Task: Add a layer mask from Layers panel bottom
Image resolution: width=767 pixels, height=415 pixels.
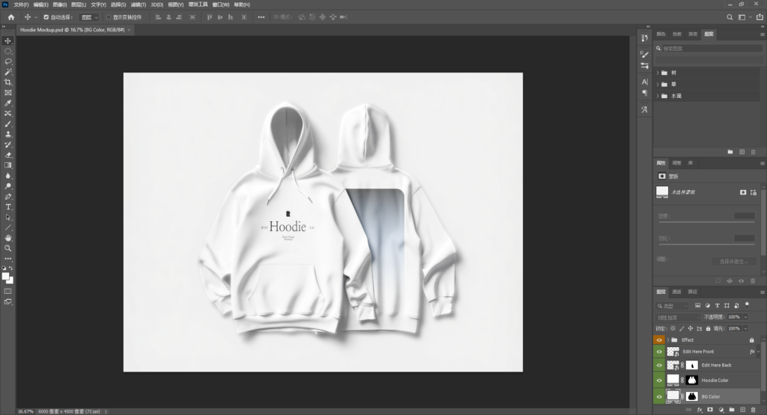Action: (x=710, y=410)
